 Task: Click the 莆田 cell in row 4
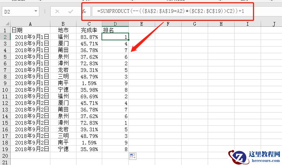63,50
